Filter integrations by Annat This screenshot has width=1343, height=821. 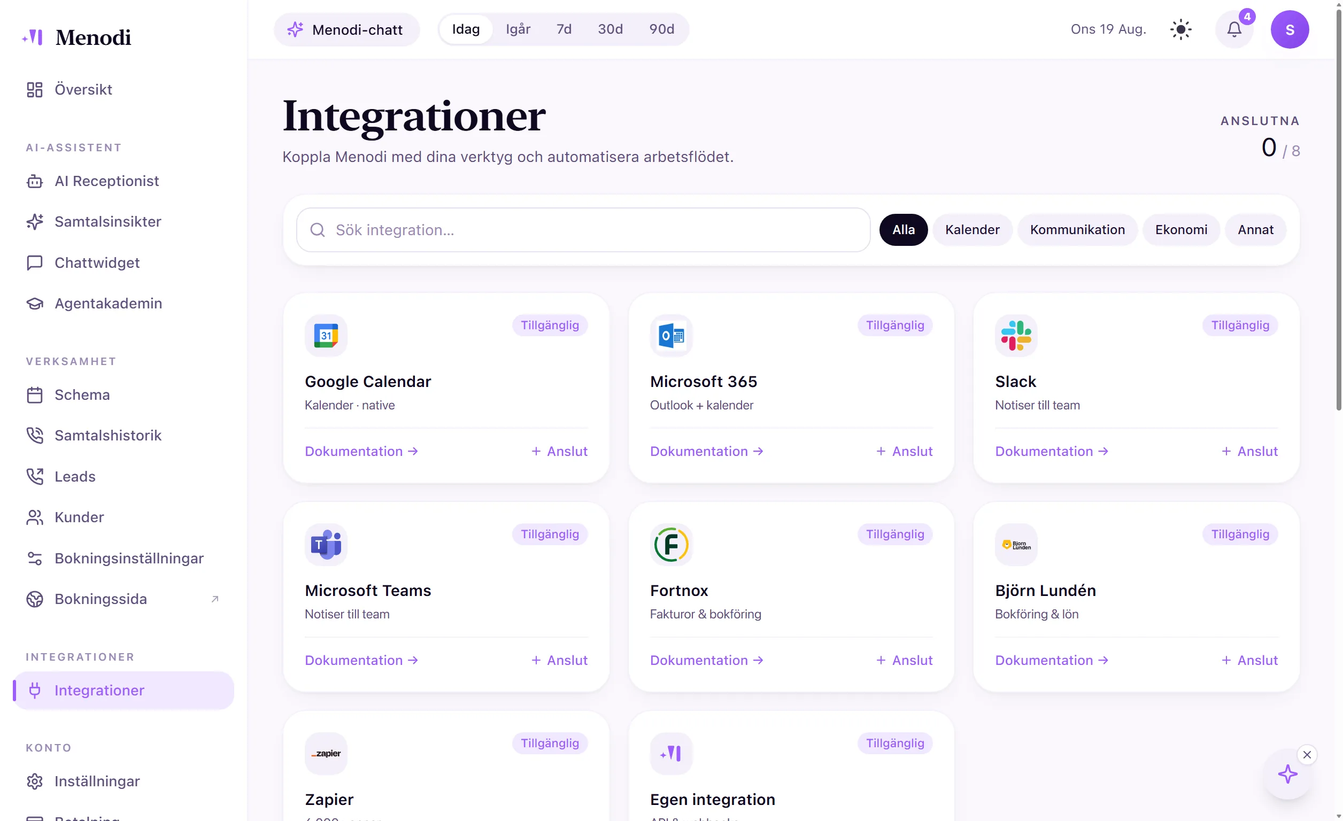click(1255, 230)
